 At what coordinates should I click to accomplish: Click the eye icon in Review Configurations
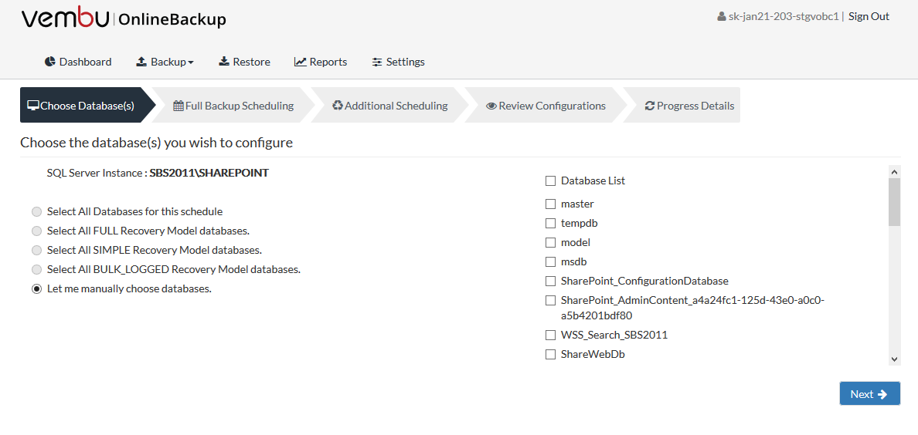point(491,106)
